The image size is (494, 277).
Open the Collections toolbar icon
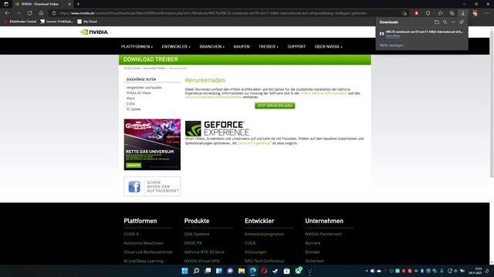452,13
